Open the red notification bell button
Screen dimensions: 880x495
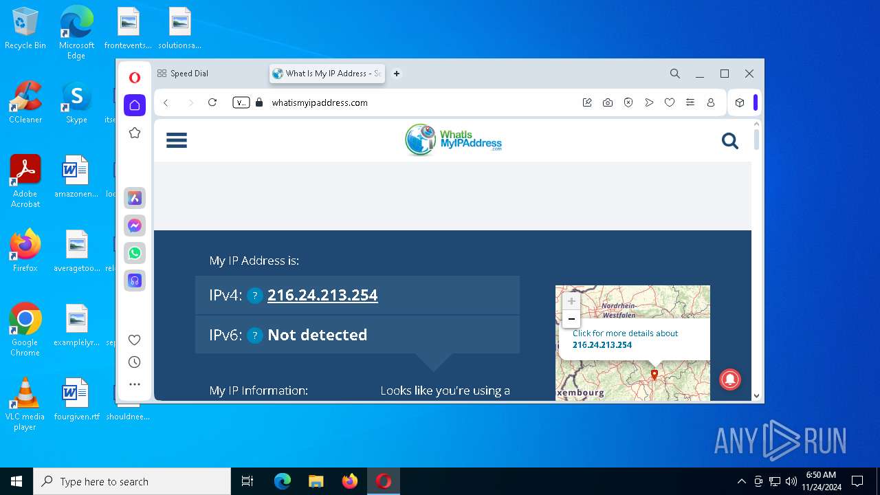pyautogui.click(x=730, y=379)
